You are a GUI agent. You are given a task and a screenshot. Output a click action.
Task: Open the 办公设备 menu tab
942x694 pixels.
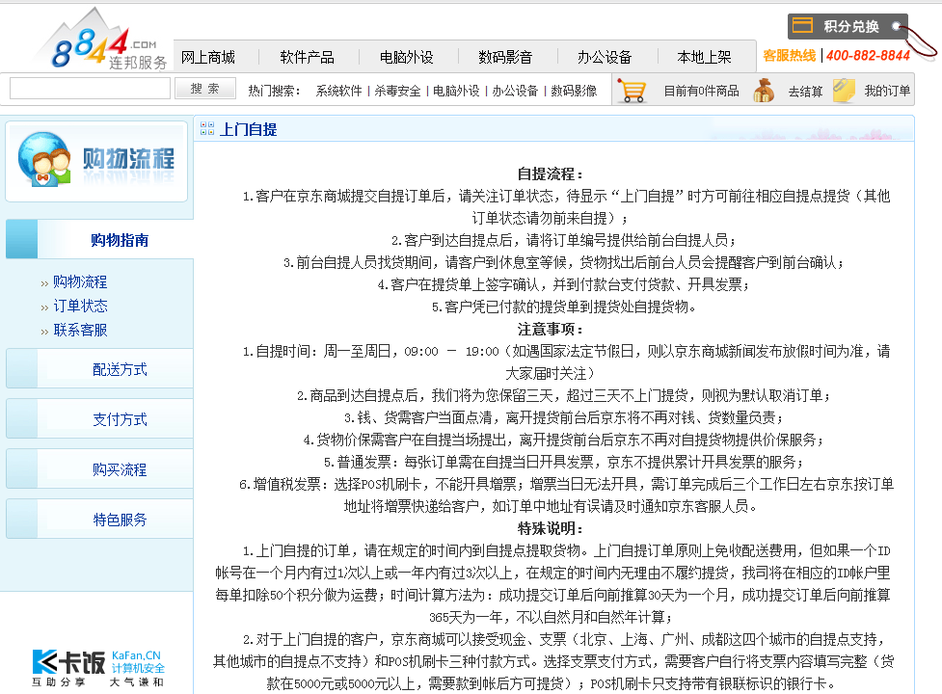pyautogui.click(x=605, y=57)
